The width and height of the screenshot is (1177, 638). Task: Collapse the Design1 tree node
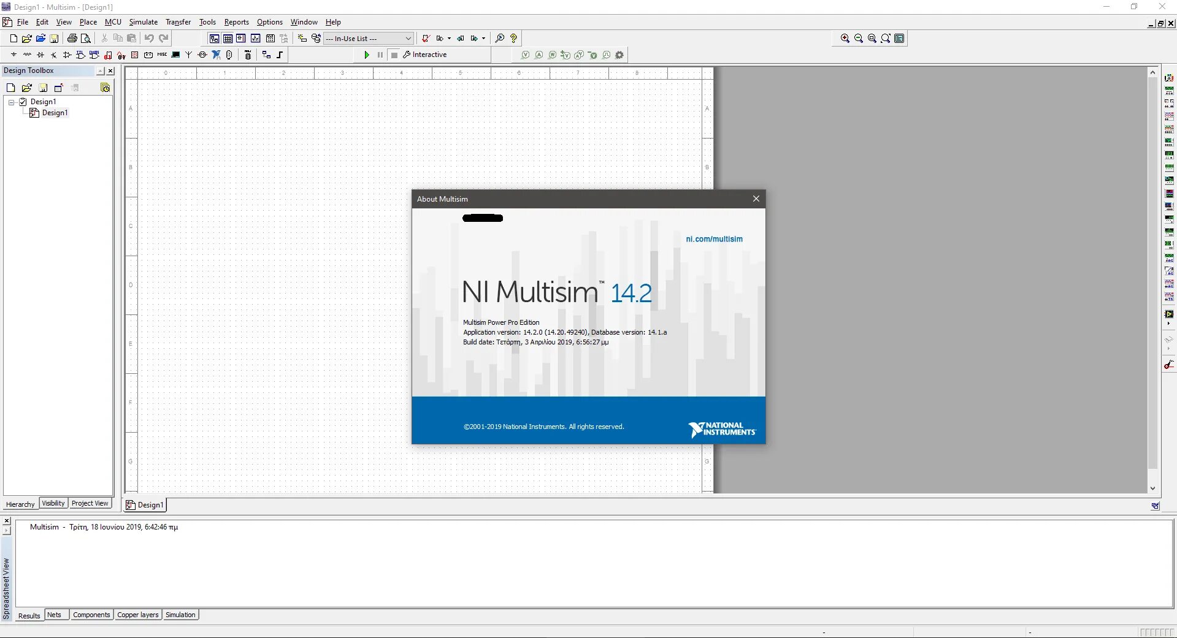click(12, 101)
